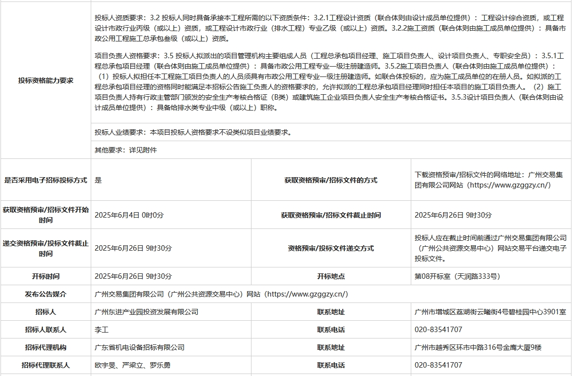Screen dimensions: 573x376
Task: Select the 获取资格预审/招标文件截止时间 label
Action: click(330, 215)
